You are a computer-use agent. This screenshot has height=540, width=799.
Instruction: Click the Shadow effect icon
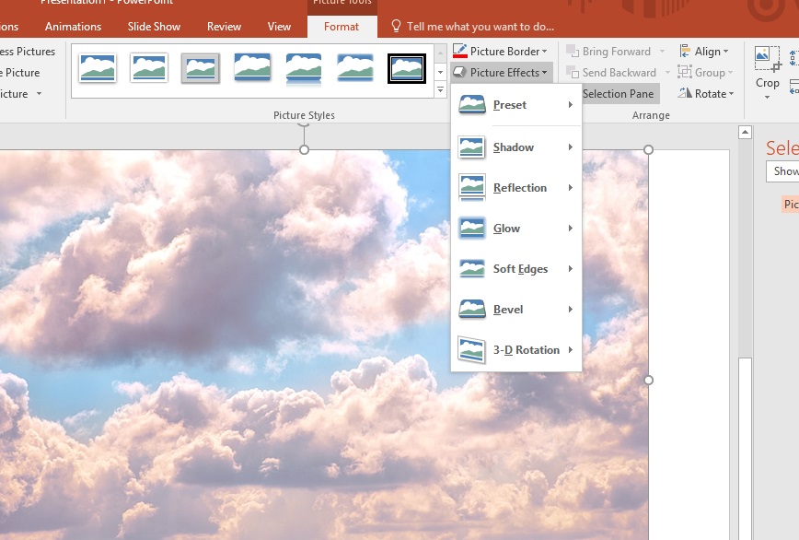[x=472, y=147]
